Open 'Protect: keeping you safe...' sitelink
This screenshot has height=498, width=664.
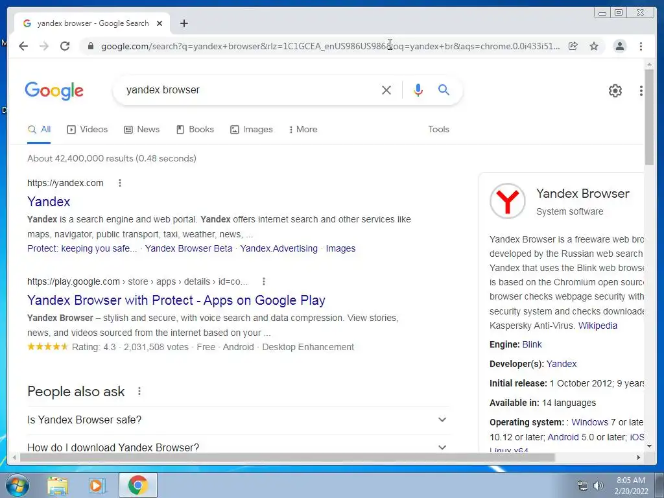[82, 248]
